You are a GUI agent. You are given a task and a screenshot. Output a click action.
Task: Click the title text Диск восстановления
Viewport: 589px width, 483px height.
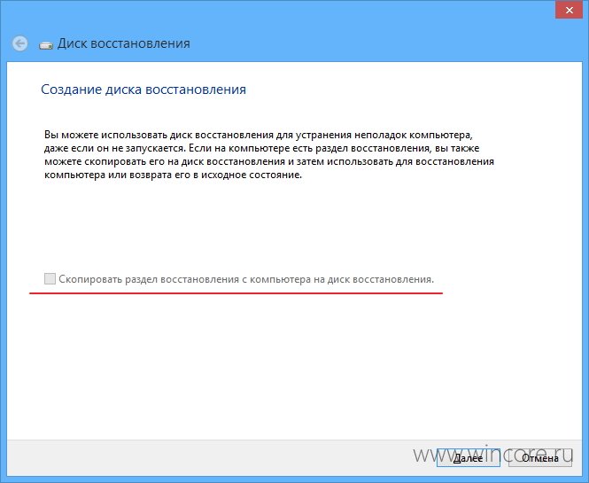point(124,43)
